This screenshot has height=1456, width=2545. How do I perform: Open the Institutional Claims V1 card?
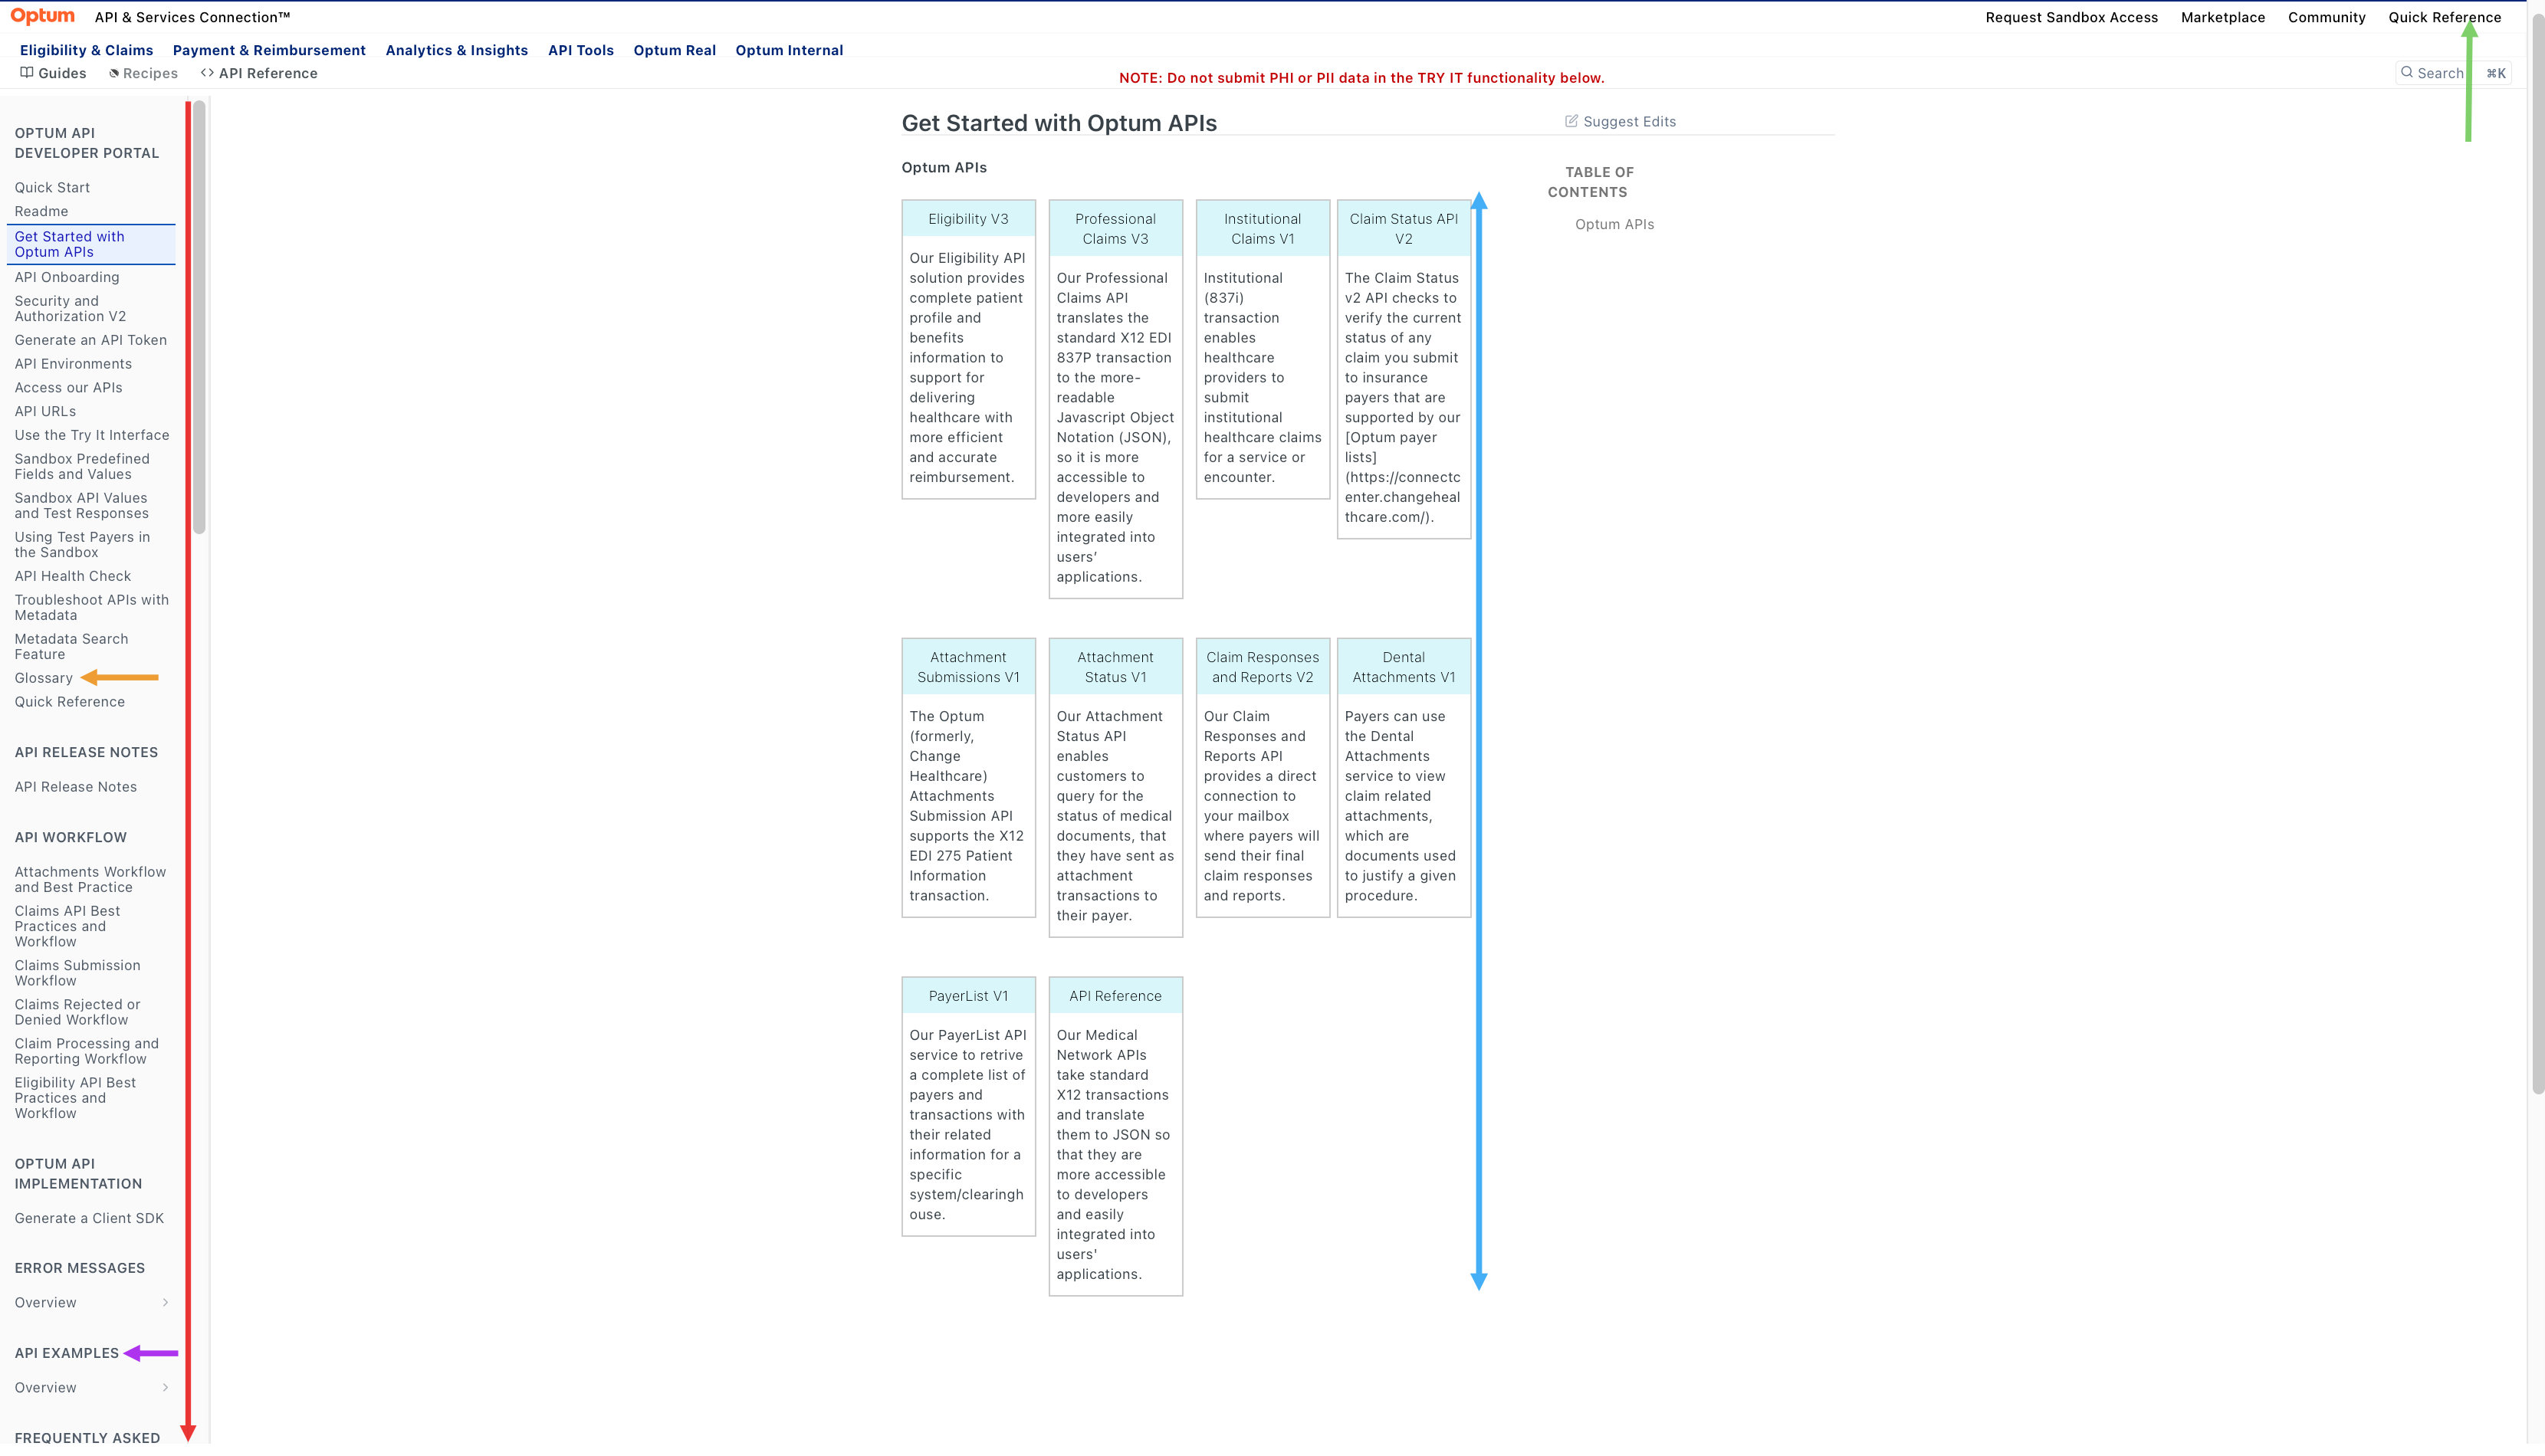click(1263, 349)
